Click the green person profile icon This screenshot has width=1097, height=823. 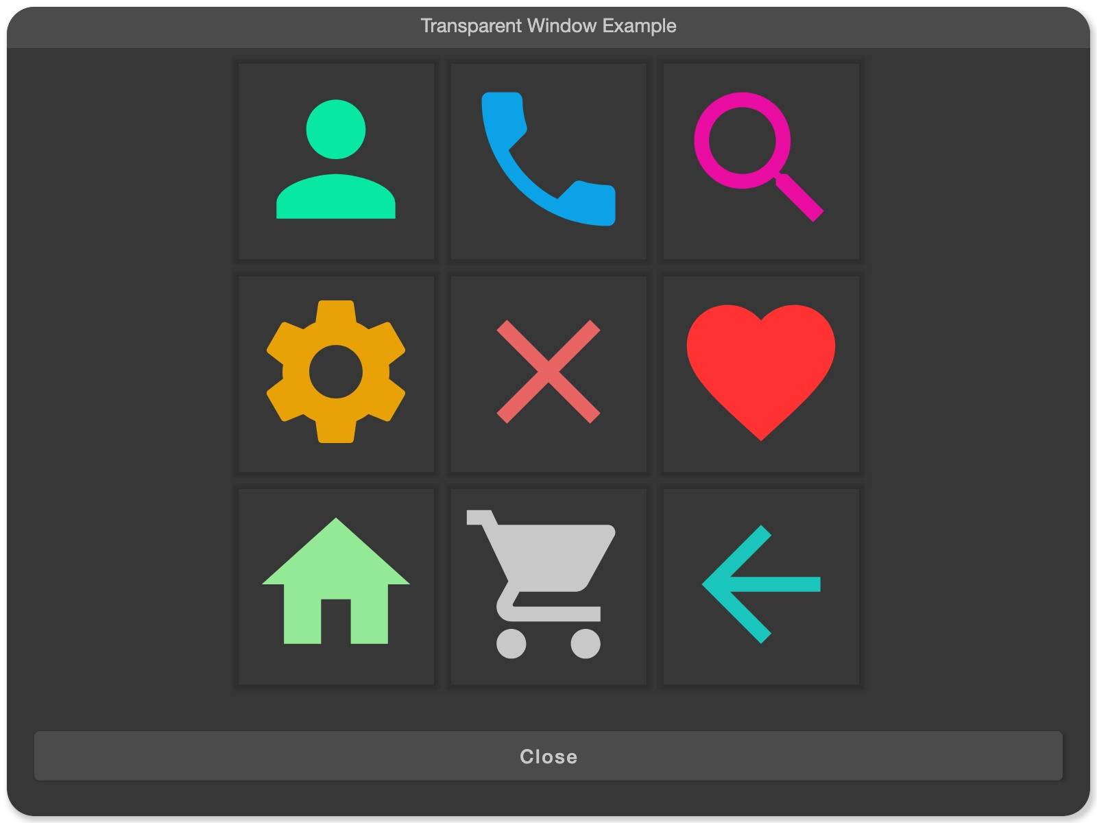point(336,160)
